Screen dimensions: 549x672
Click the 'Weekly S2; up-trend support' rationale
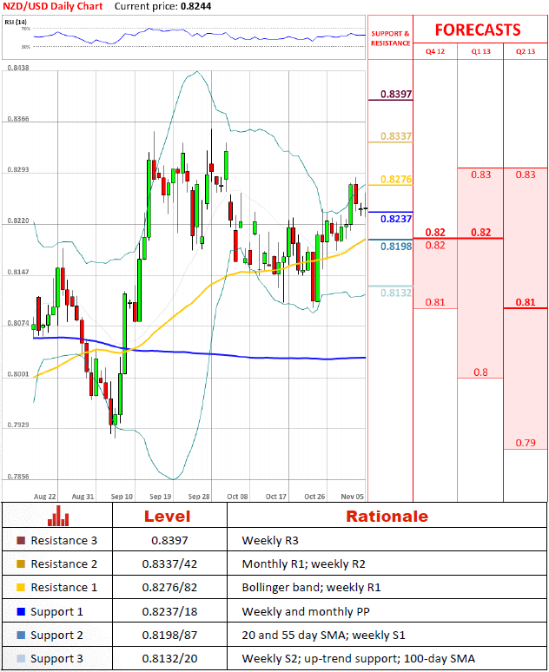pos(358,659)
